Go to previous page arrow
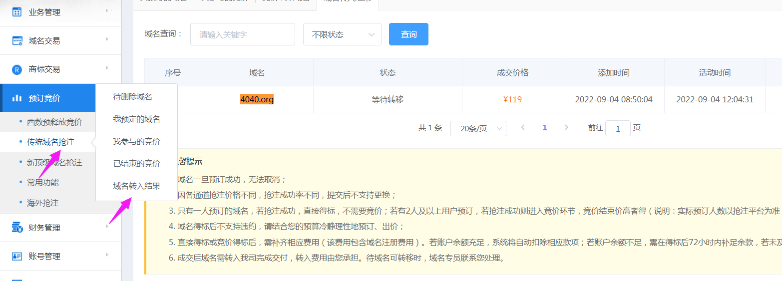782x281 pixels. point(523,128)
